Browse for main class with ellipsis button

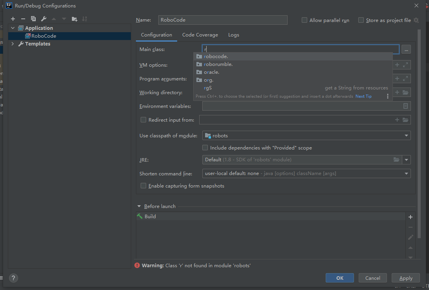pyautogui.click(x=406, y=49)
